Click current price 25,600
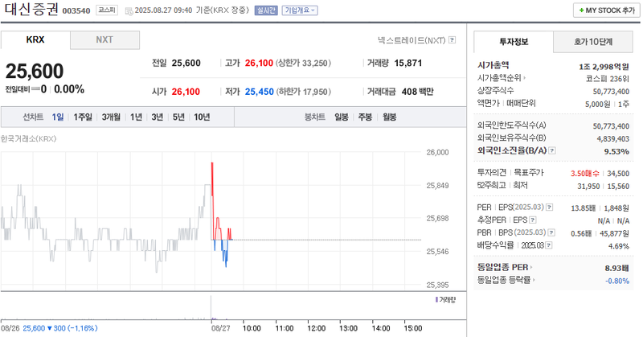Screen dimensions: 643x337 click(35, 71)
